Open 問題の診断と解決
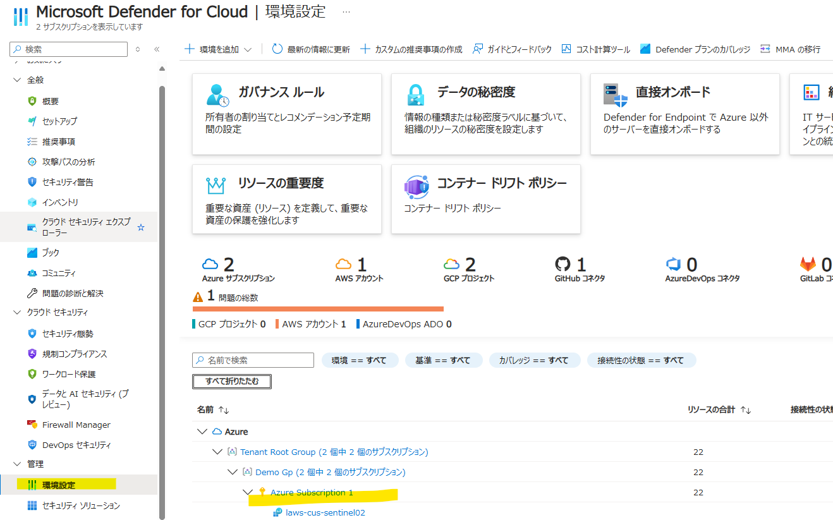This screenshot has width=833, height=520. click(72, 293)
